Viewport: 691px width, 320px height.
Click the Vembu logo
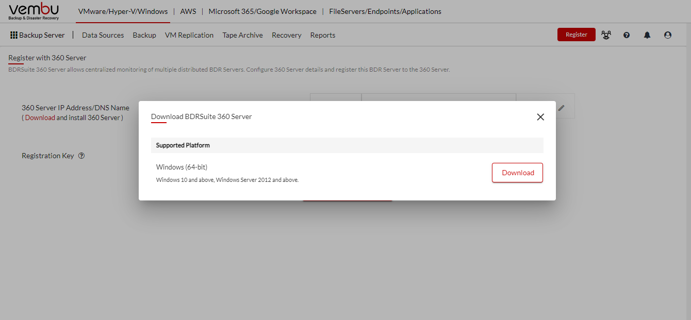pos(34,11)
